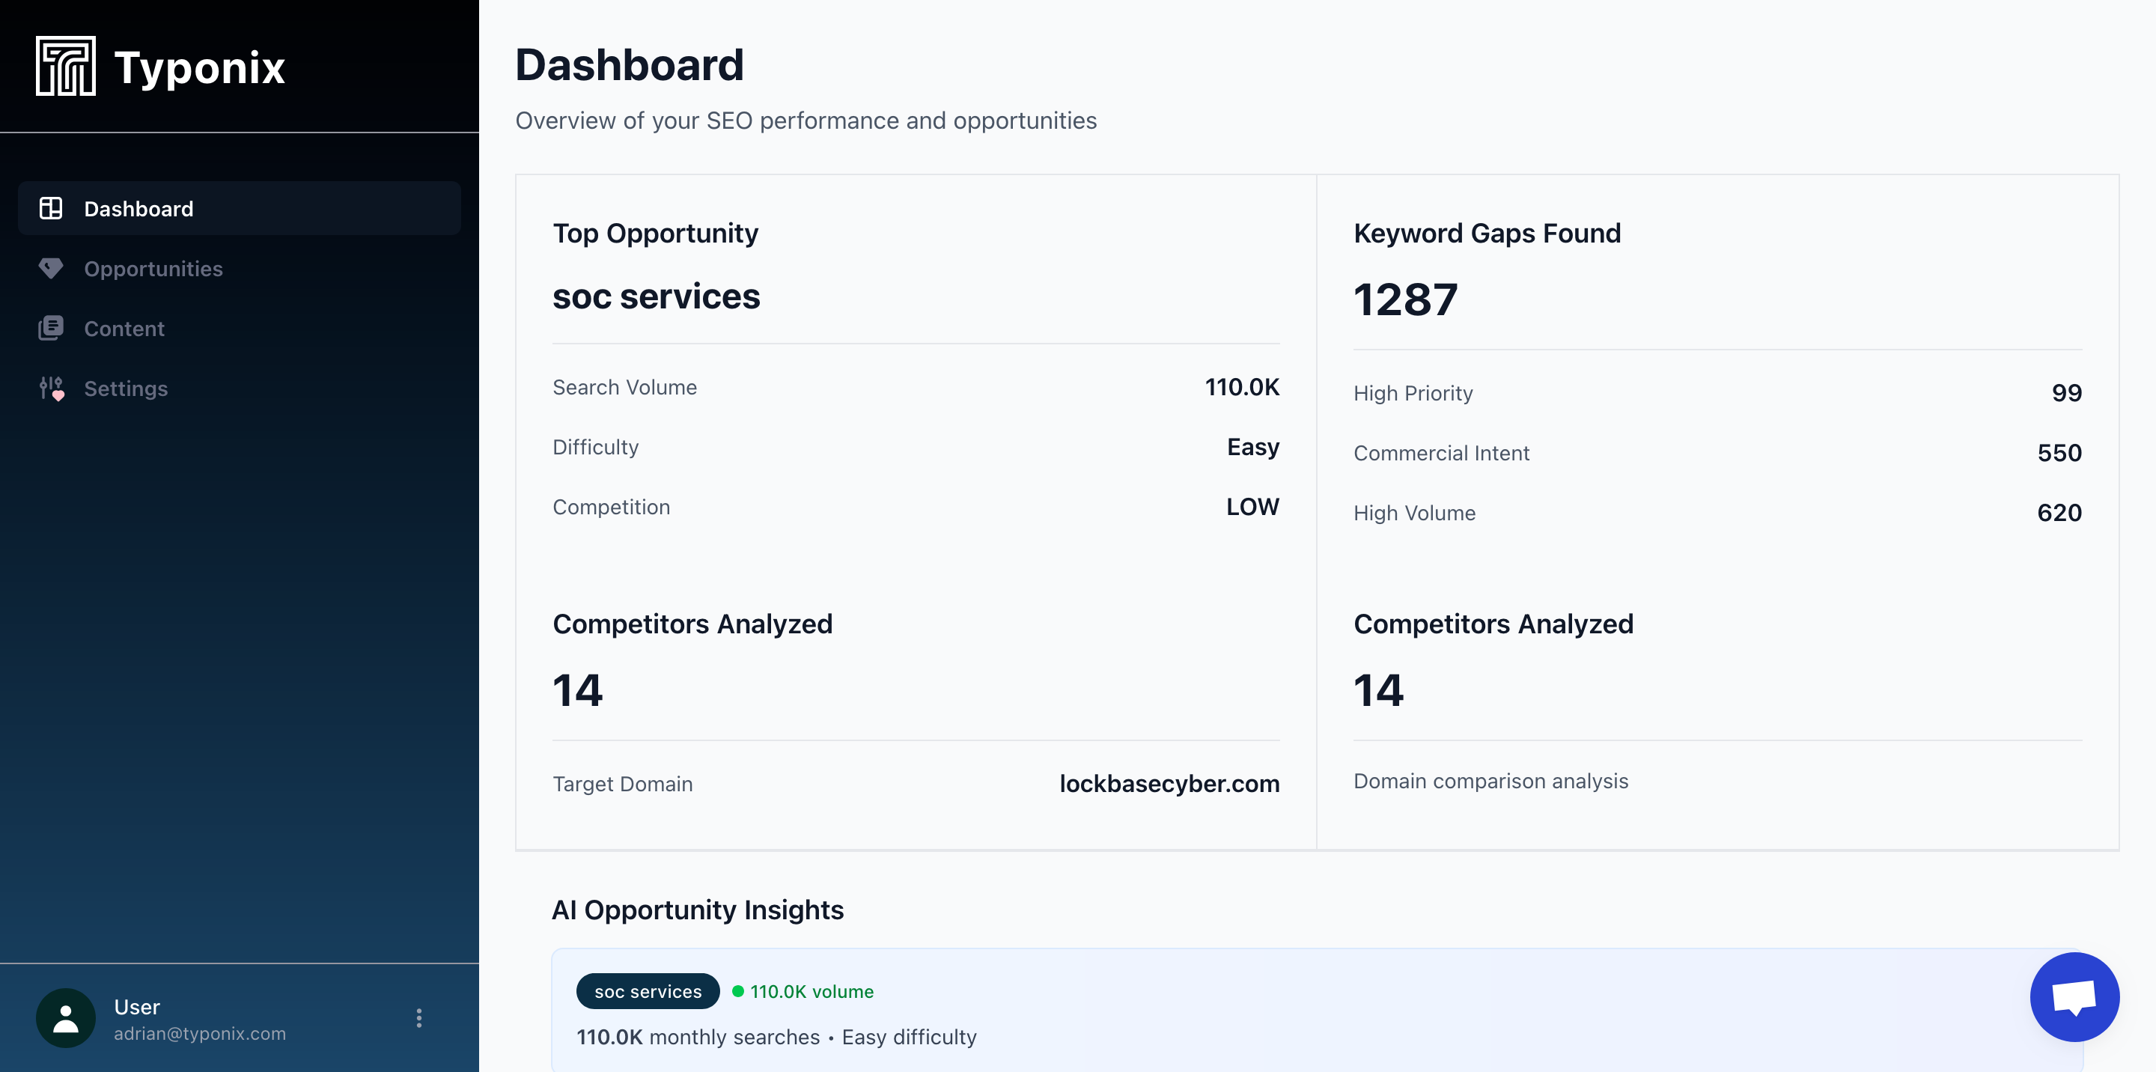Open the Content section
The image size is (2156, 1072).
[124, 329]
